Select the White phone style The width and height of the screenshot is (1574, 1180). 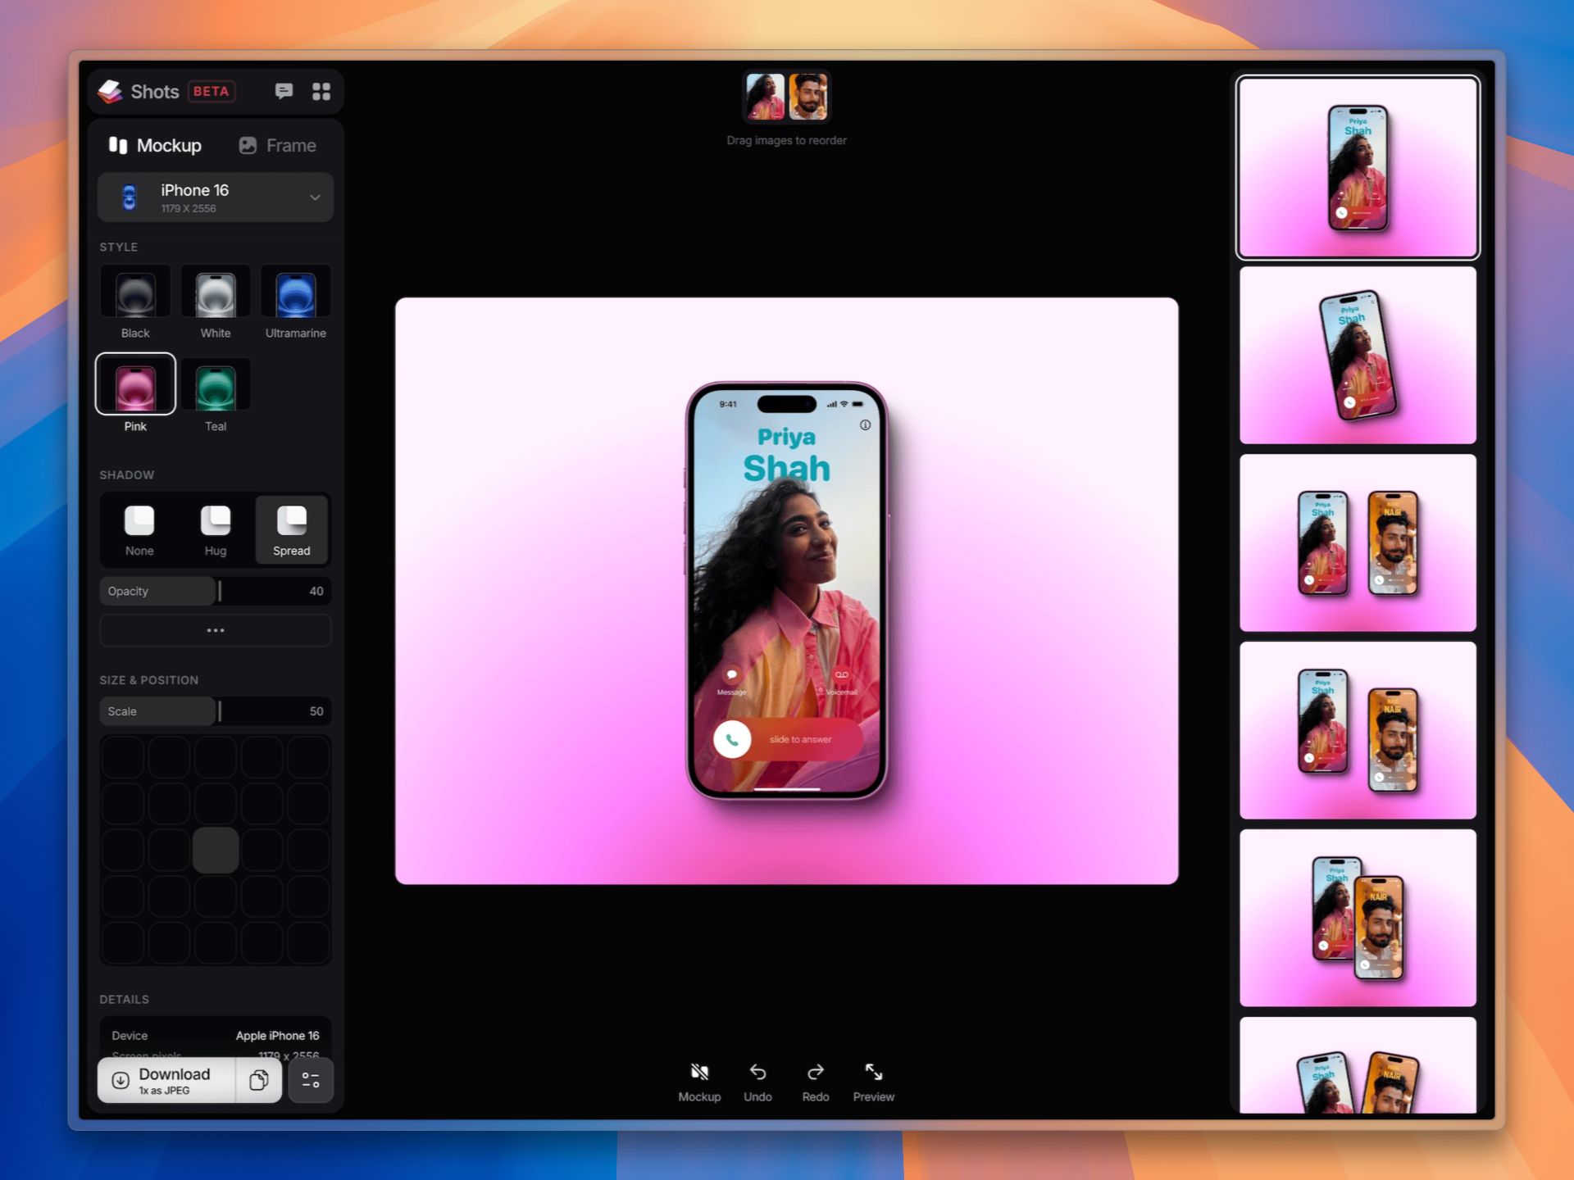216,302
